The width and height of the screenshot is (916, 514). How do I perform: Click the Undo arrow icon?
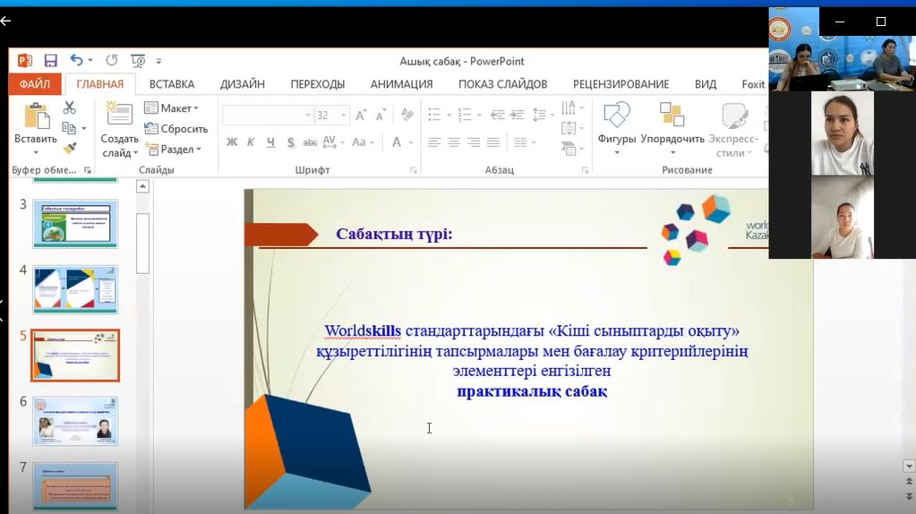(76, 61)
